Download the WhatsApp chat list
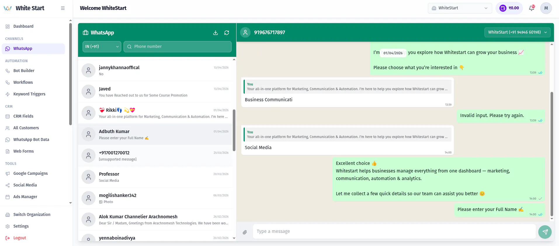559x246 pixels. pos(216,33)
